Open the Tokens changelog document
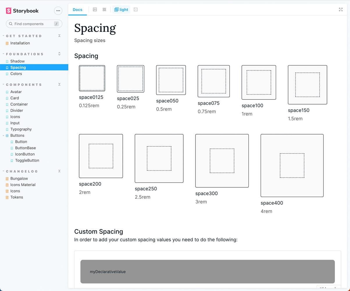This screenshot has height=291, width=350. [x=17, y=197]
